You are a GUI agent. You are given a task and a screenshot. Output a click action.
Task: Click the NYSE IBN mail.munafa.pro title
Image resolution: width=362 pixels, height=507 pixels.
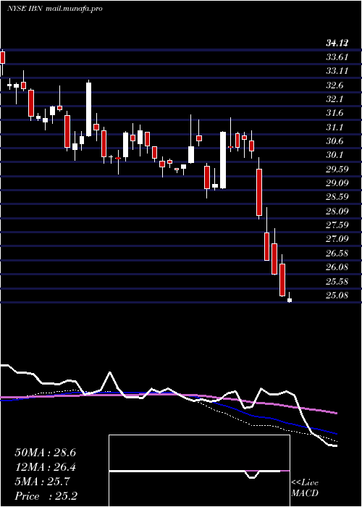click(x=54, y=9)
